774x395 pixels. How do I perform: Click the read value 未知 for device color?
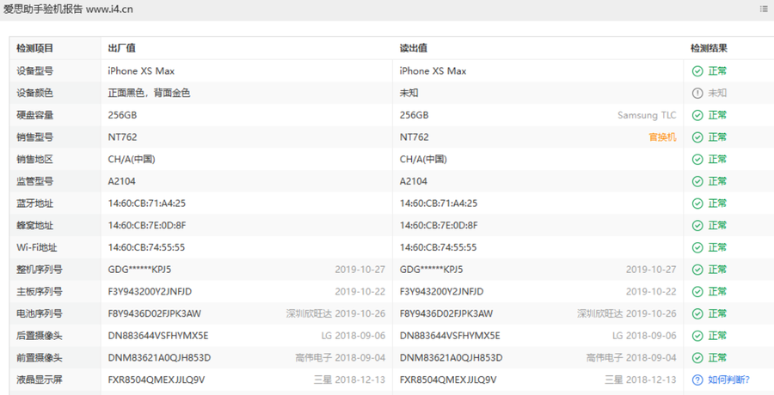[x=409, y=94]
